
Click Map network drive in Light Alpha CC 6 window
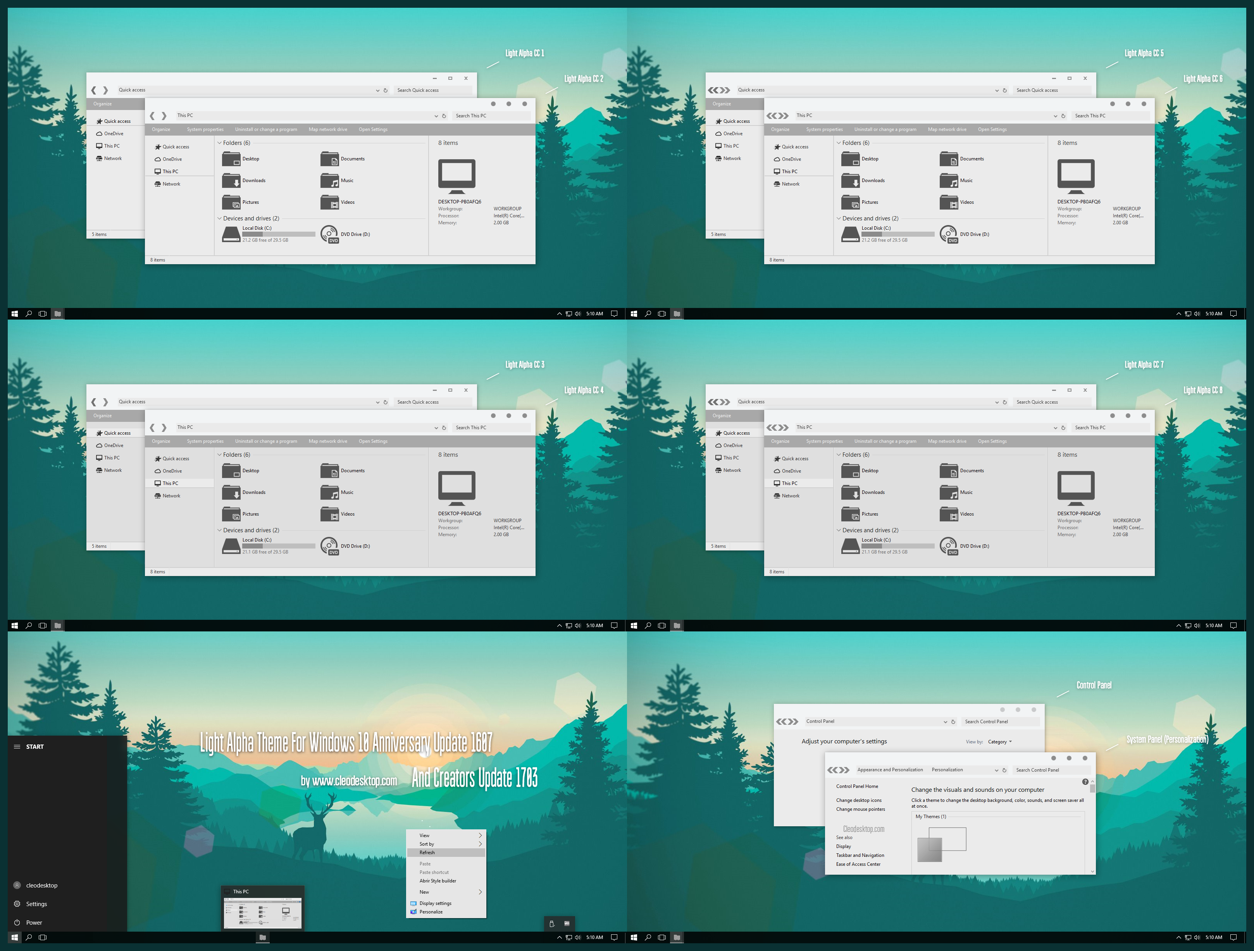pyautogui.click(x=947, y=129)
